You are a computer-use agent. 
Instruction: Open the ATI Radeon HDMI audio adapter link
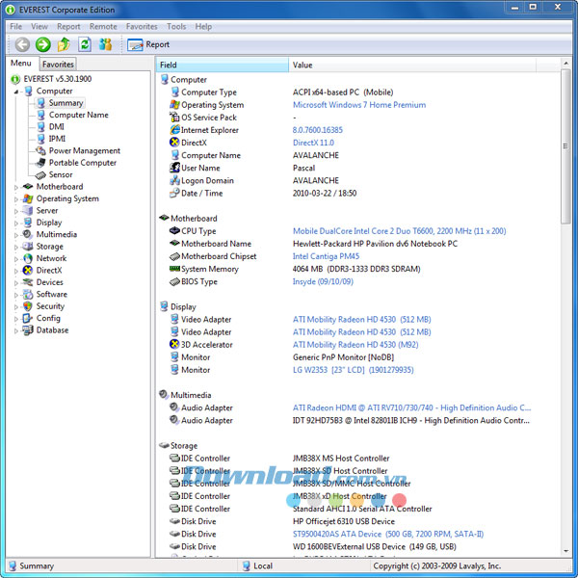(411, 407)
